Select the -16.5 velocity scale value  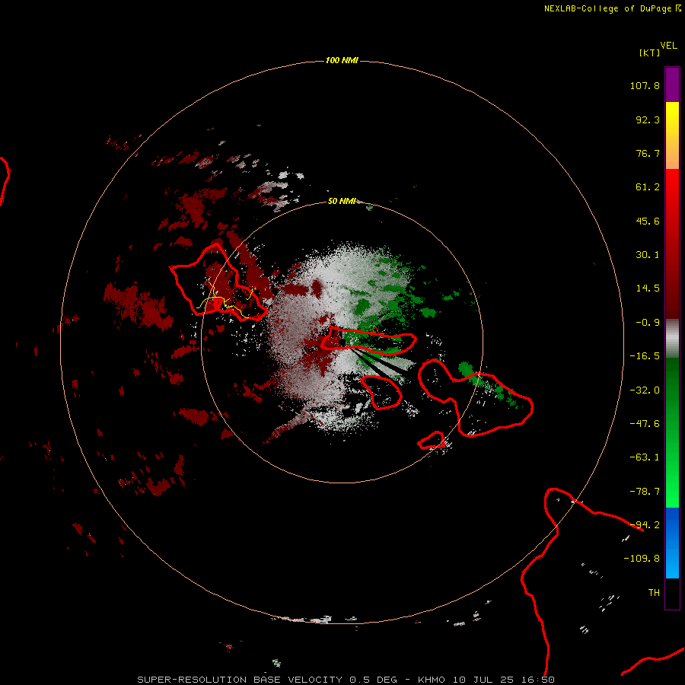click(645, 356)
